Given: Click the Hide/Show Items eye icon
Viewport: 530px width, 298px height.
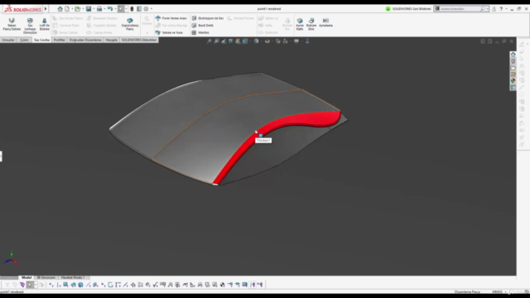Looking at the screenshot, I should [x=267, y=41].
